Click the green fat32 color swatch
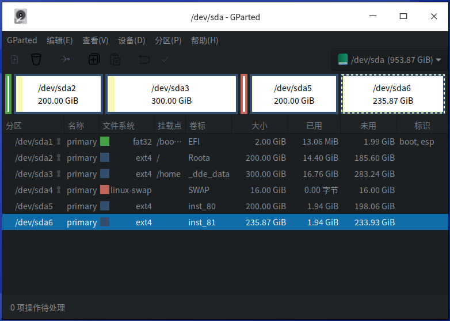Screen dimensions: 450x321 click(x=105, y=141)
